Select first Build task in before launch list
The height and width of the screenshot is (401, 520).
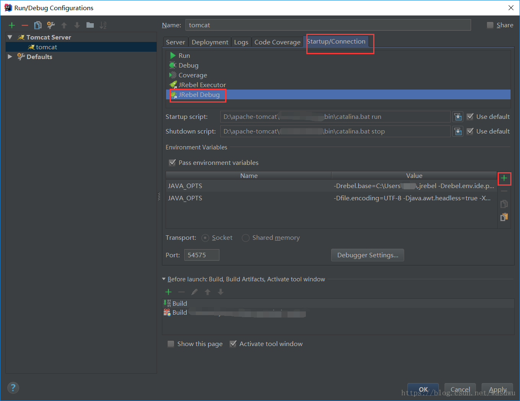click(x=338, y=303)
